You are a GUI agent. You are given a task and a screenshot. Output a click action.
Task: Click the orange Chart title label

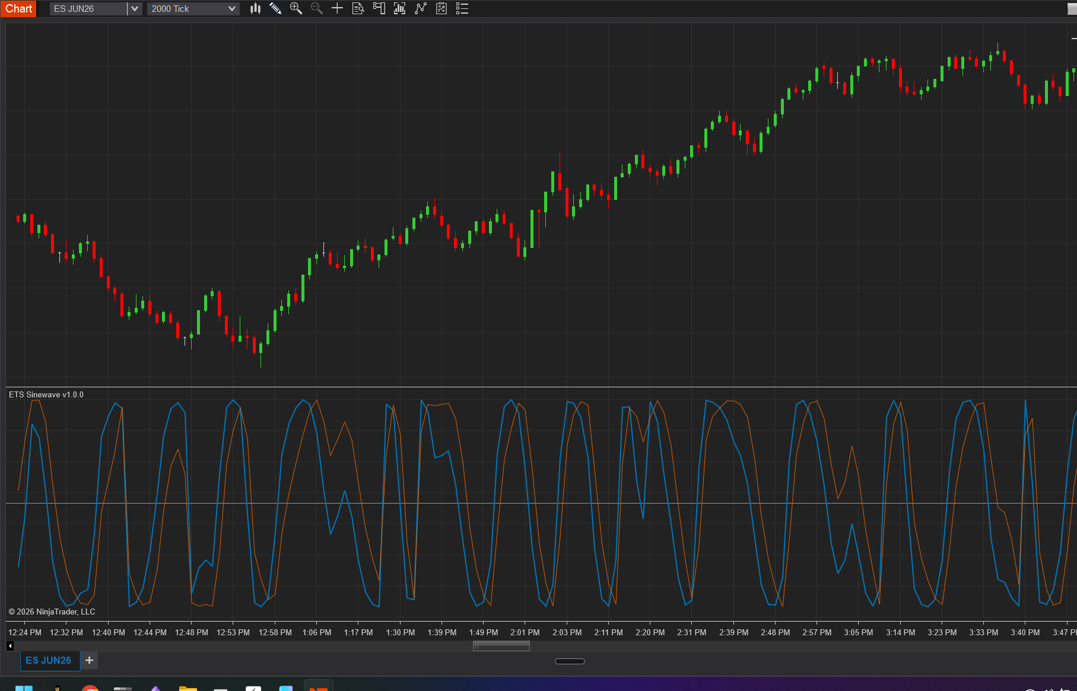18,8
